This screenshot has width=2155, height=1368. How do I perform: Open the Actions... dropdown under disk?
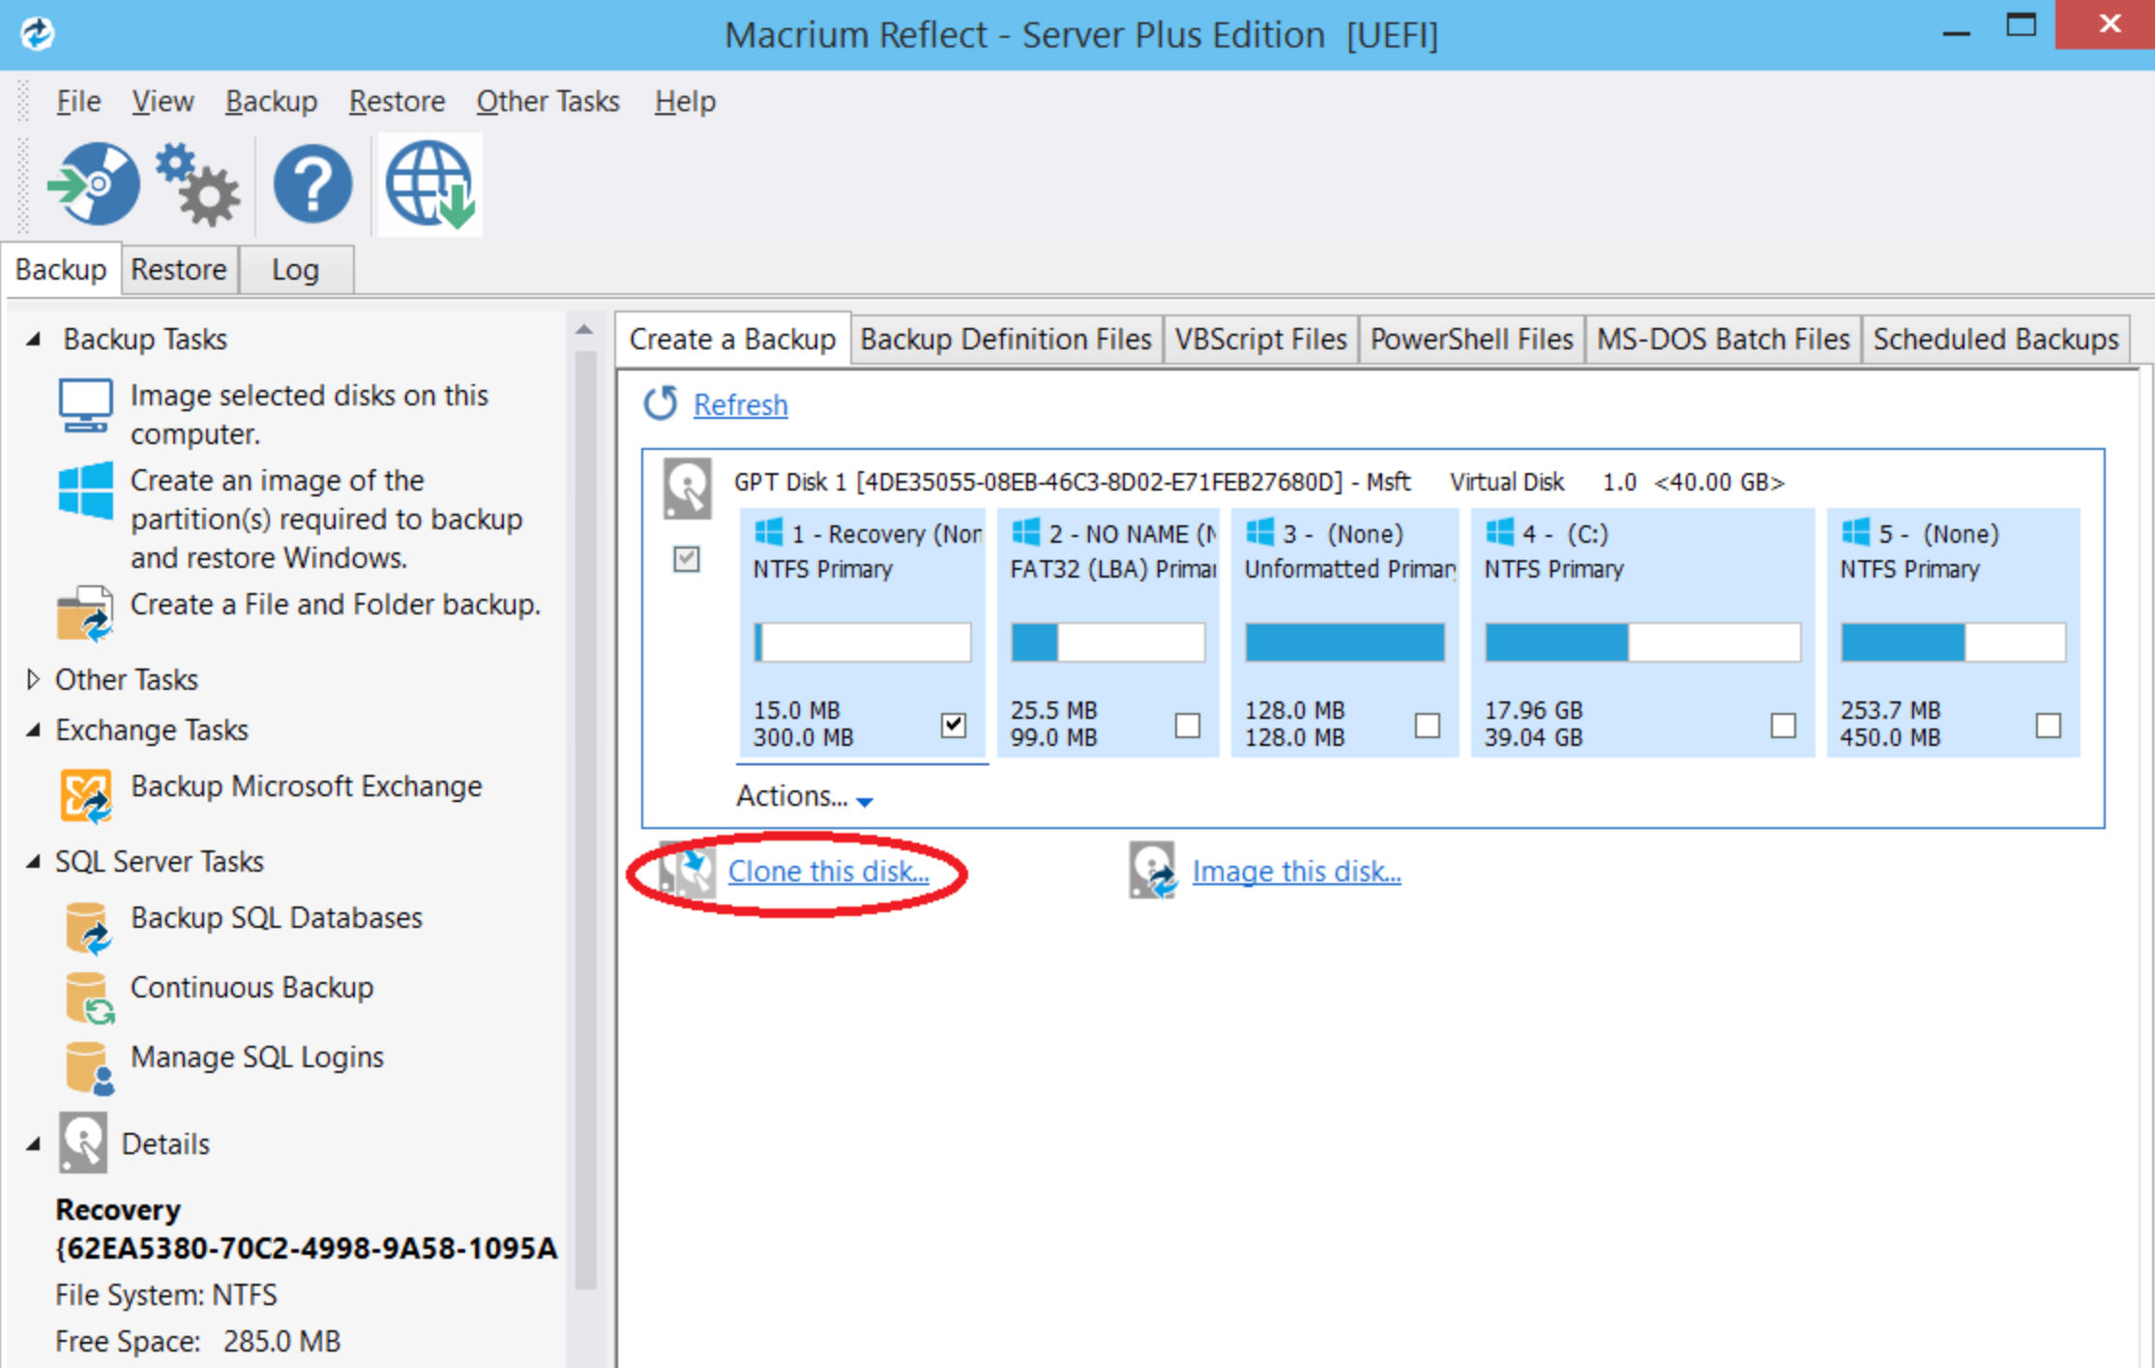tap(805, 796)
